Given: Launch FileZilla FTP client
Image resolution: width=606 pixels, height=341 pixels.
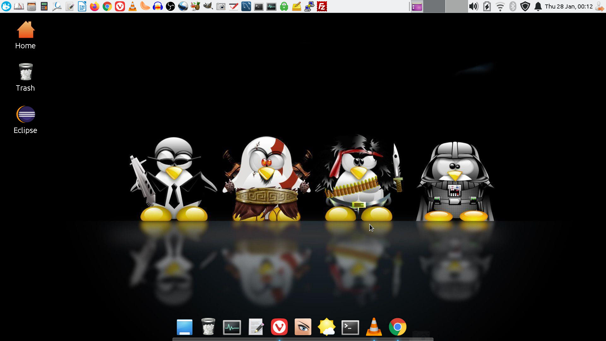Looking at the screenshot, I should pyautogui.click(x=322, y=6).
